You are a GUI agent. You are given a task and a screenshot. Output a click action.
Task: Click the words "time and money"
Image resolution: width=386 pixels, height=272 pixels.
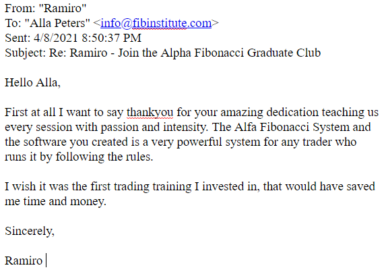click(x=64, y=202)
